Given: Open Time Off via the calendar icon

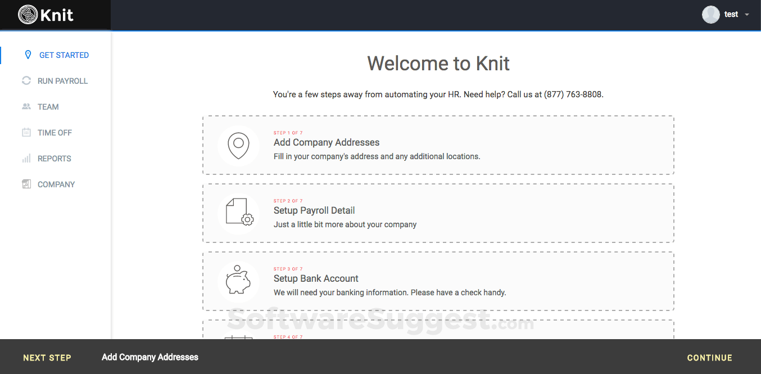Looking at the screenshot, I should 26,132.
